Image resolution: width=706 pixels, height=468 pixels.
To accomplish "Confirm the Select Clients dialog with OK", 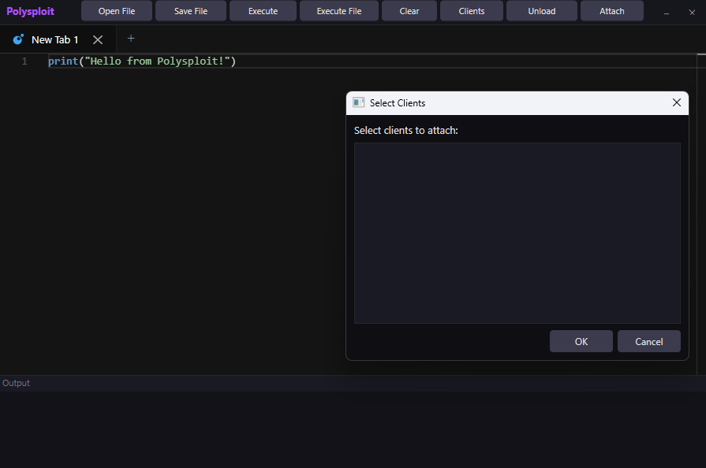I will [x=581, y=342].
